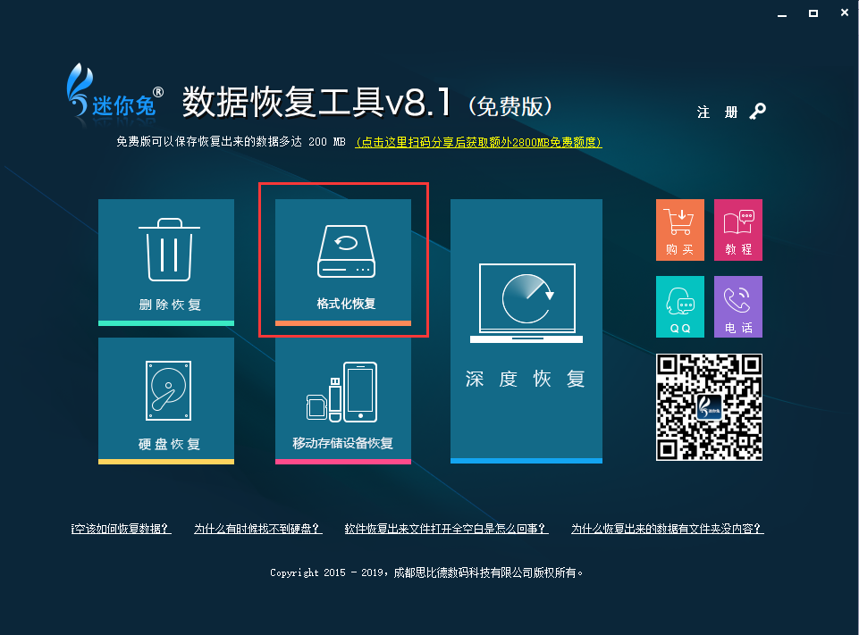Open the 删除恢复 (deleted file recovery) tile
Viewport: 859px width, 635px height.
[x=166, y=263]
